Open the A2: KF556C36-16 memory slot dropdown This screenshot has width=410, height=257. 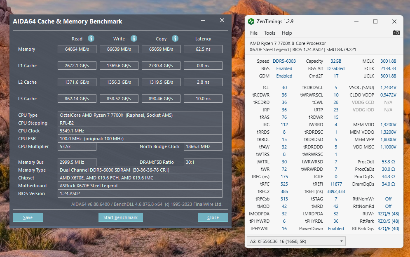[296, 241]
